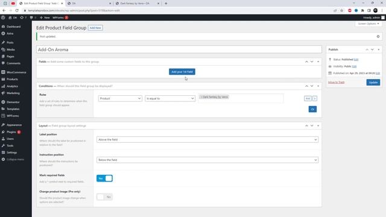The image size is (386, 217).
Task: Click the blue Update button
Action: click(x=373, y=83)
